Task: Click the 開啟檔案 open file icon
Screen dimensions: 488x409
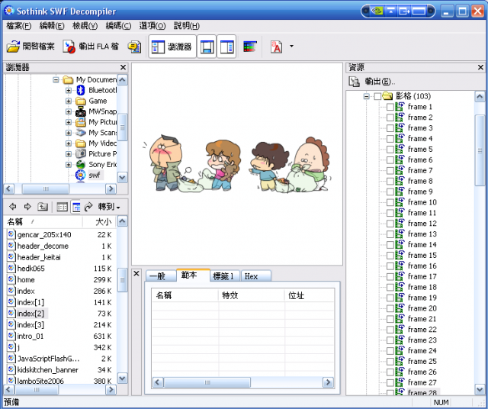Action: pos(13,47)
